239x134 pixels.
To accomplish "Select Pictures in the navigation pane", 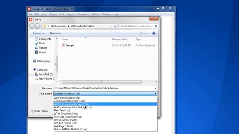I will pyautogui.click(x=41, y=48).
